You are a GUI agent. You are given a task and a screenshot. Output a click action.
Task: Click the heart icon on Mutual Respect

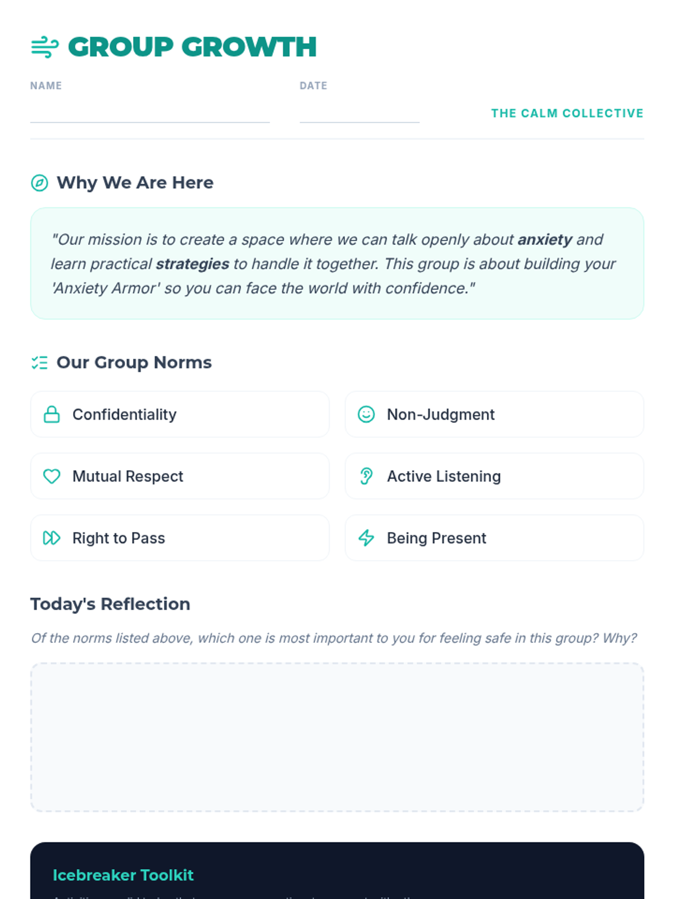coord(52,476)
